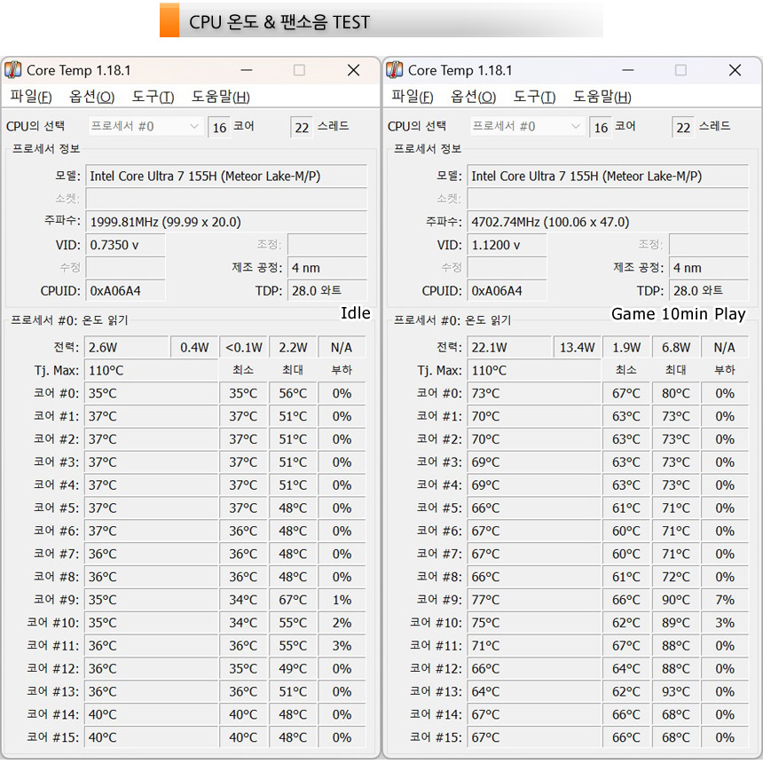Select 코어 #12 max 49°C in Idle window
This screenshot has height=764, width=763.
(293, 668)
